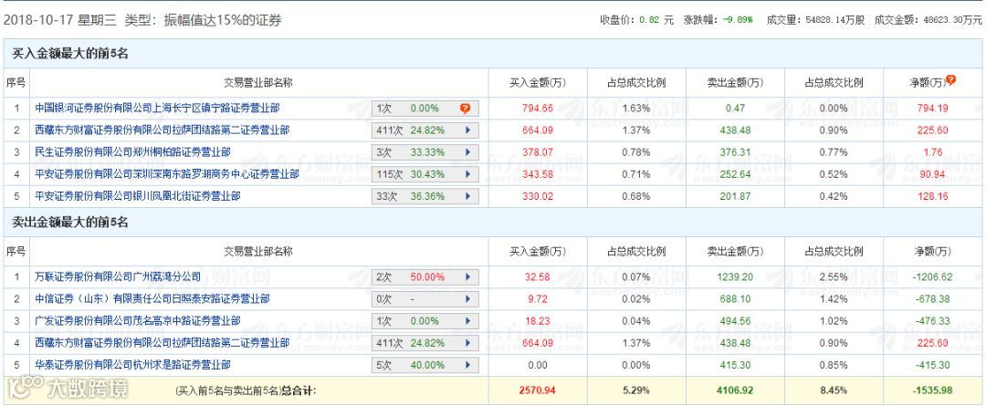
Task: Select the total sell amount 4106.92
Action: [x=734, y=390]
